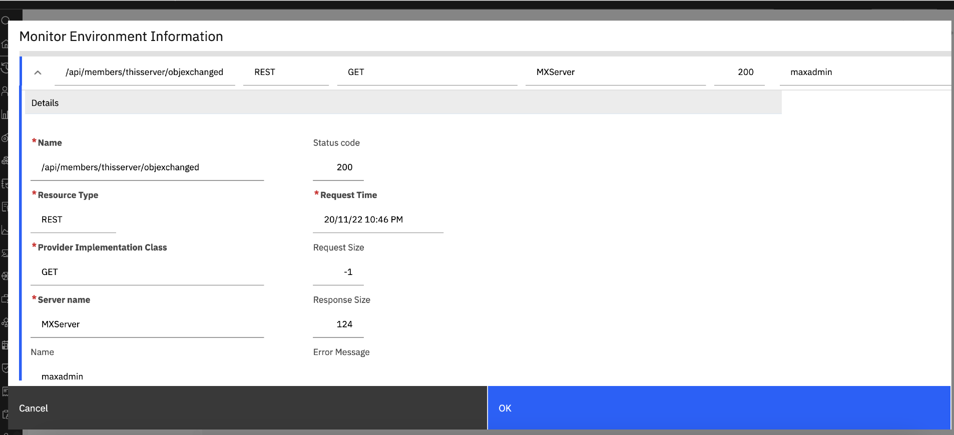Click the Request Time label
This screenshot has width=954, height=435.
click(348, 195)
